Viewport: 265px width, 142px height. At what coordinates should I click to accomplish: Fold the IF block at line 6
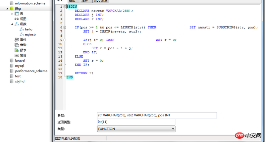(x=64, y=27)
